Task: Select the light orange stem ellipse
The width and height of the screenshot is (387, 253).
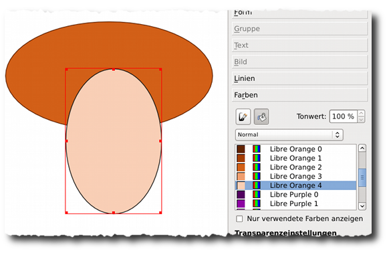Action: click(114, 141)
